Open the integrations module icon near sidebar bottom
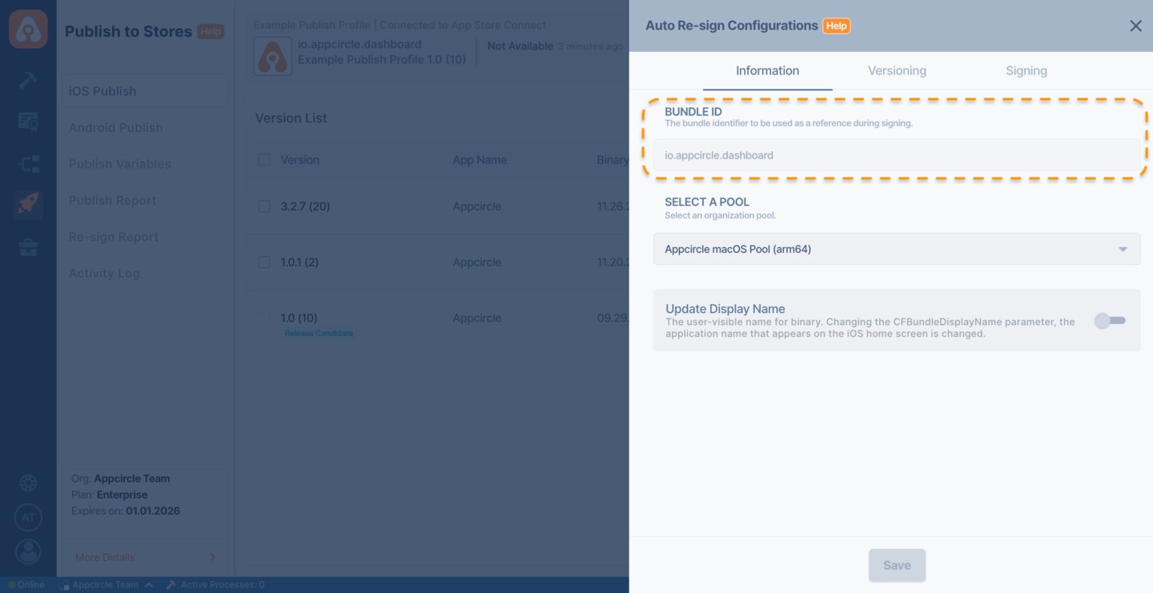This screenshot has height=593, width=1153. [28, 483]
